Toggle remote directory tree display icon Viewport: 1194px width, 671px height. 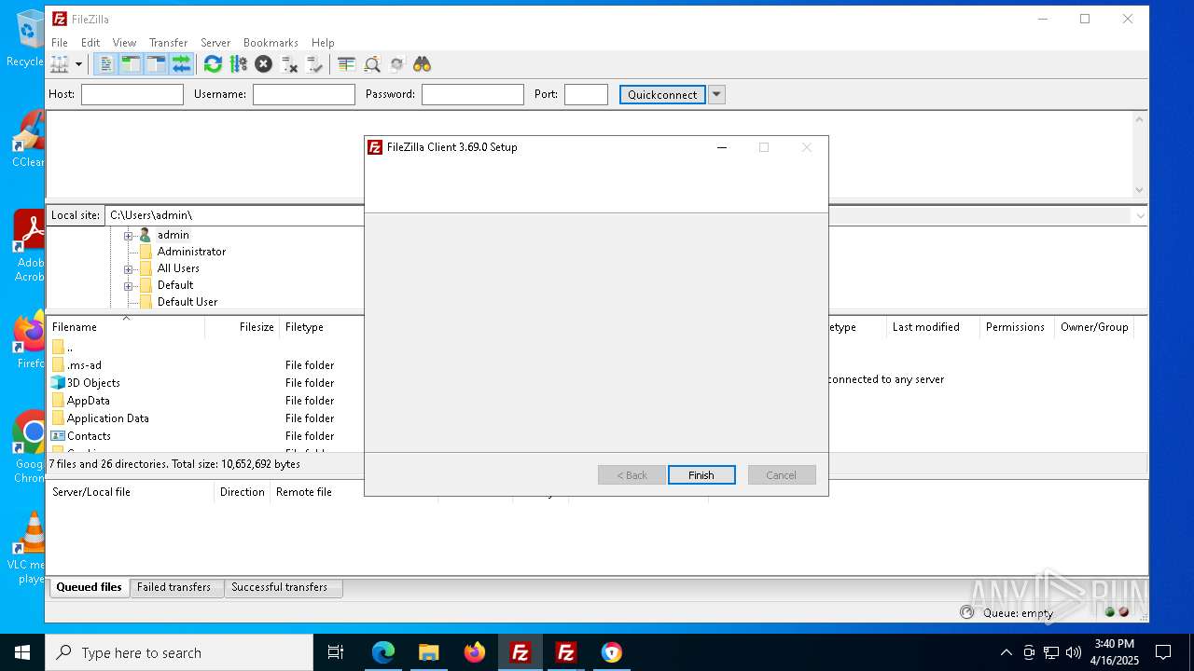(x=156, y=64)
